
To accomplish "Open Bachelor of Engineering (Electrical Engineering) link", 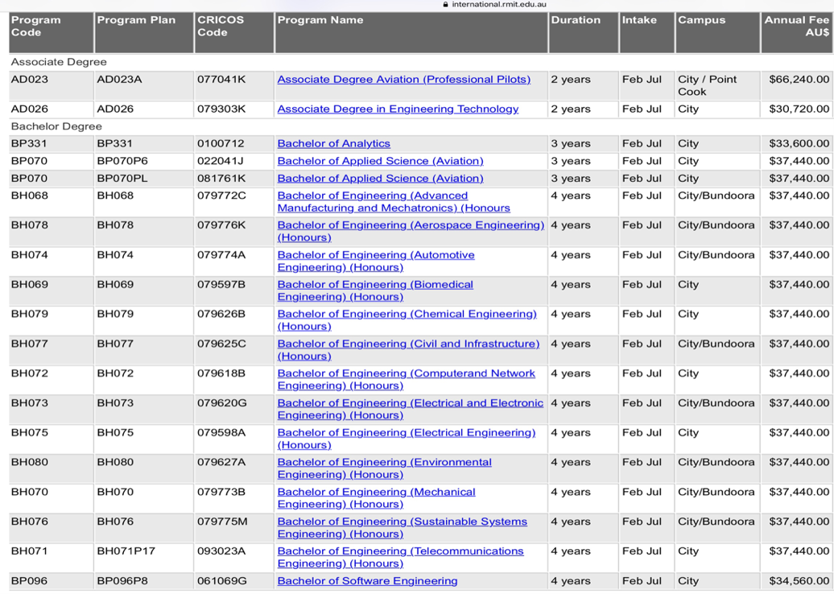I will (406, 433).
